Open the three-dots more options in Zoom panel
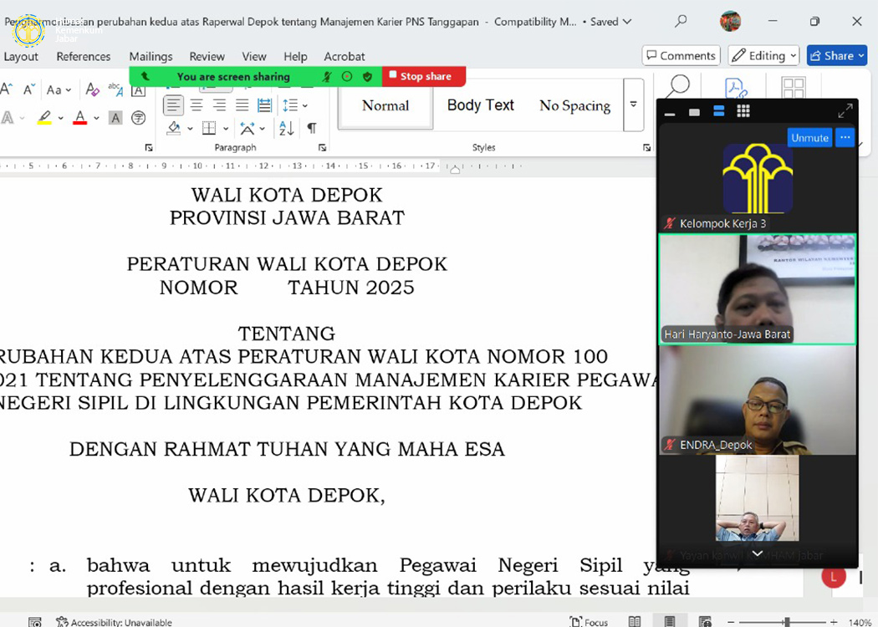 pyautogui.click(x=845, y=138)
